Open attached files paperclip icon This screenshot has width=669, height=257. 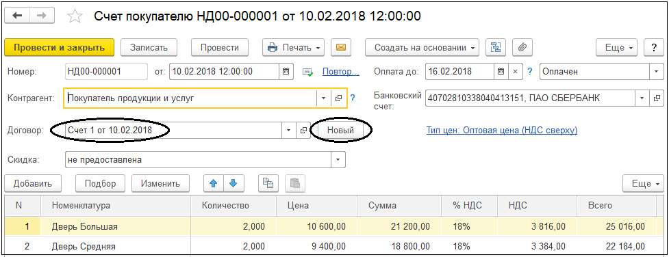click(x=522, y=47)
